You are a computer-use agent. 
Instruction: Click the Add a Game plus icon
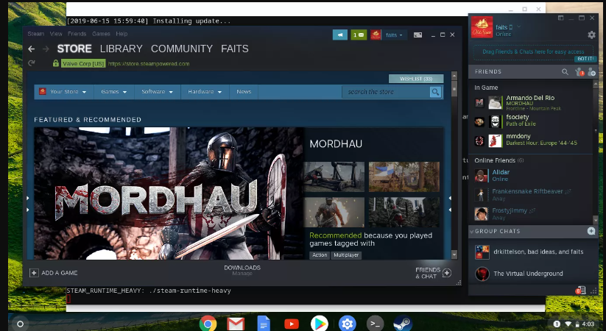tap(34, 273)
